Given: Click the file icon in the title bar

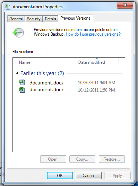Looking at the screenshot, I should coord(7,7).
